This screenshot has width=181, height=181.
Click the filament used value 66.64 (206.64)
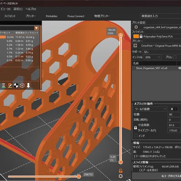tap(170, 167)
